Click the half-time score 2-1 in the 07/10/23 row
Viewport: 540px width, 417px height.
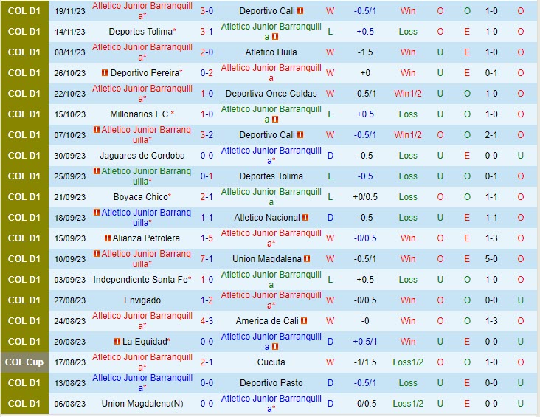click(491, 135)
